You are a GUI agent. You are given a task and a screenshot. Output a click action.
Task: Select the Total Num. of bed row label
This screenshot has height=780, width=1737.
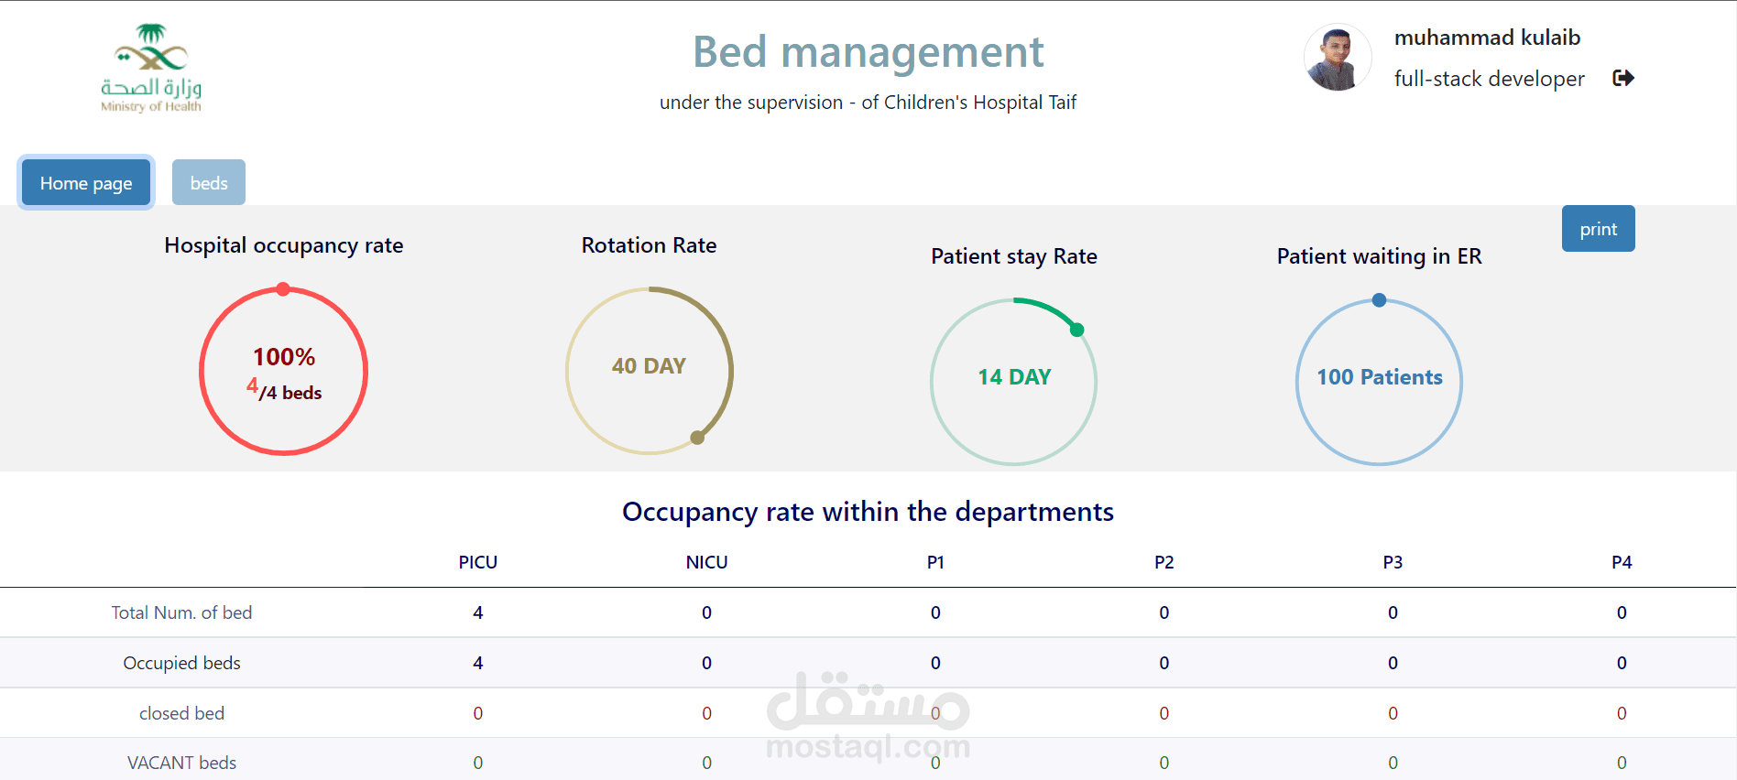[x=181, y=612]
